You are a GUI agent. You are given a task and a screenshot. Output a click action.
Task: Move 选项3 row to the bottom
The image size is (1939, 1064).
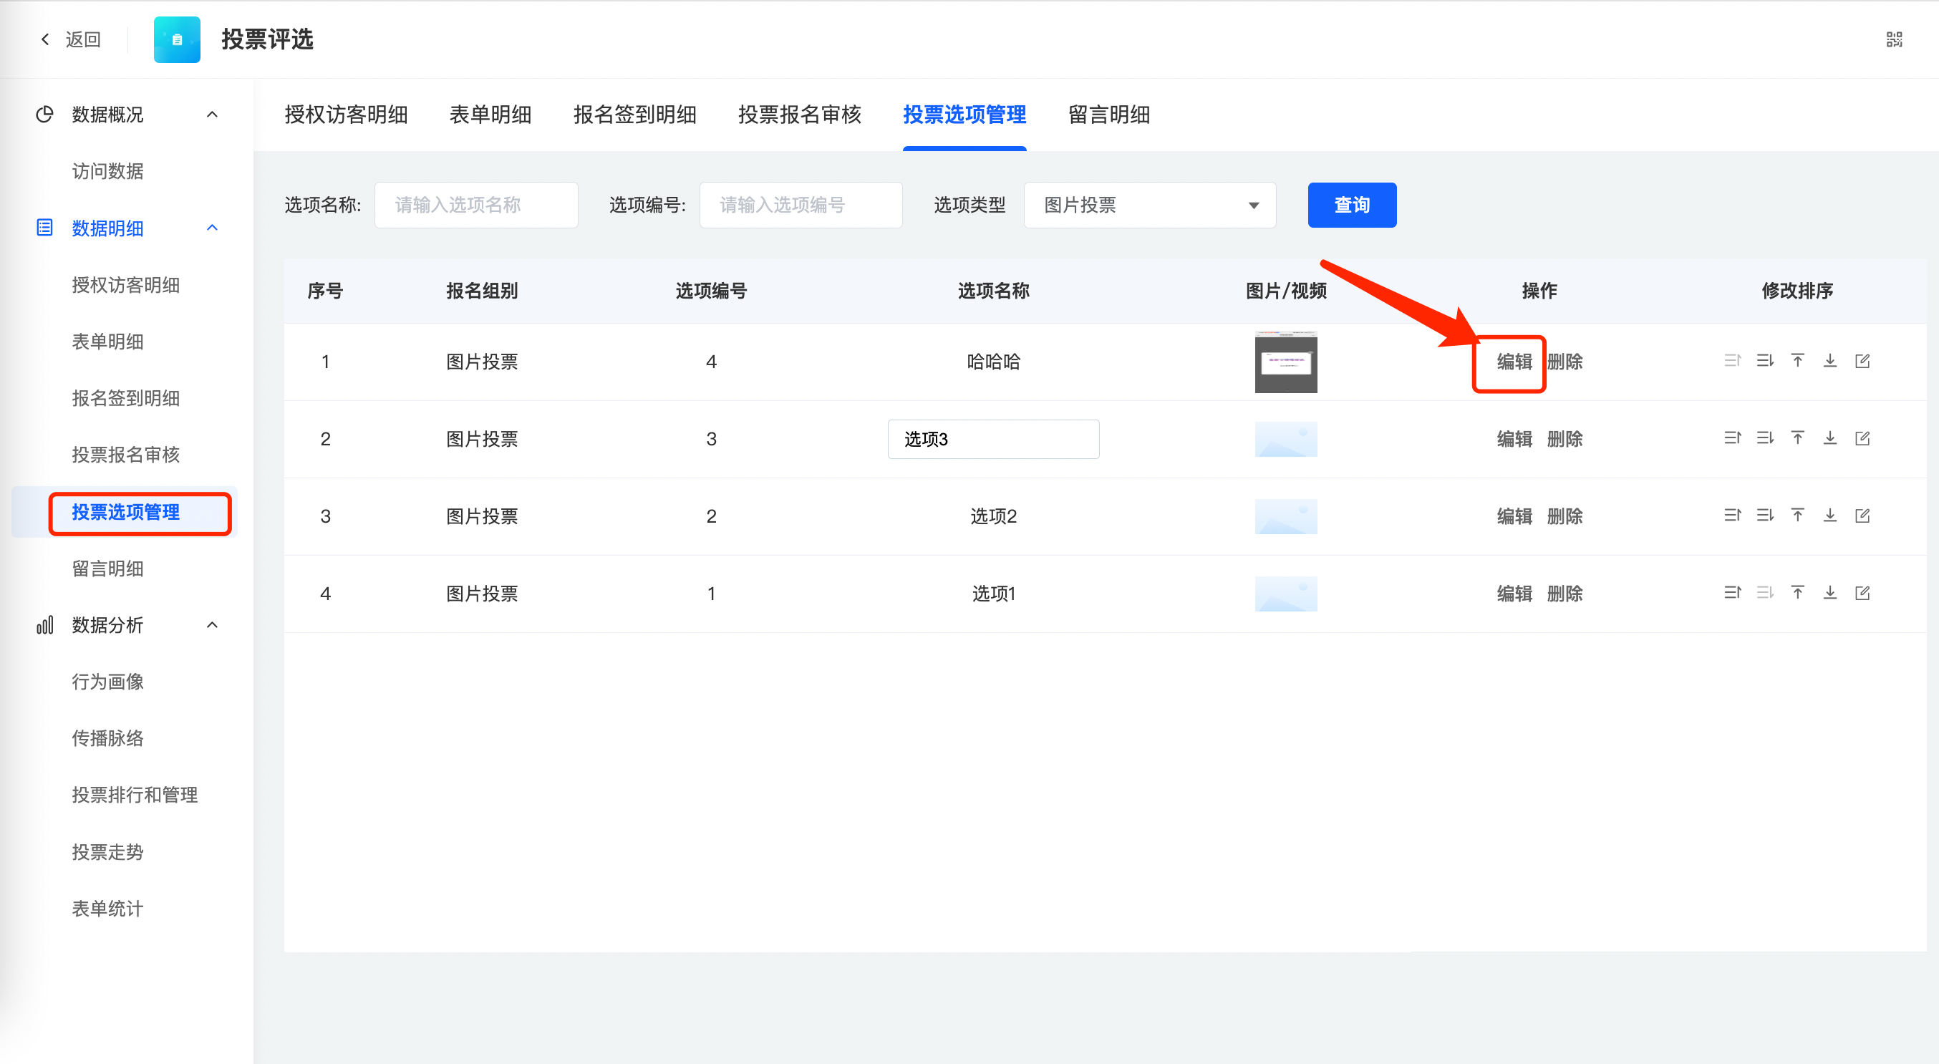click(x=1829, y=438)
